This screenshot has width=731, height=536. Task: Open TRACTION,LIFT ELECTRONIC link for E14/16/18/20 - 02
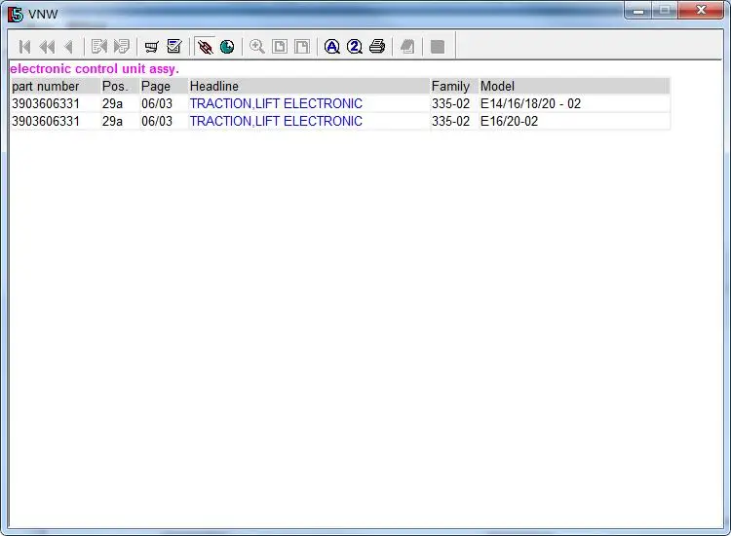pyautogui.click(x=276, y=103)
